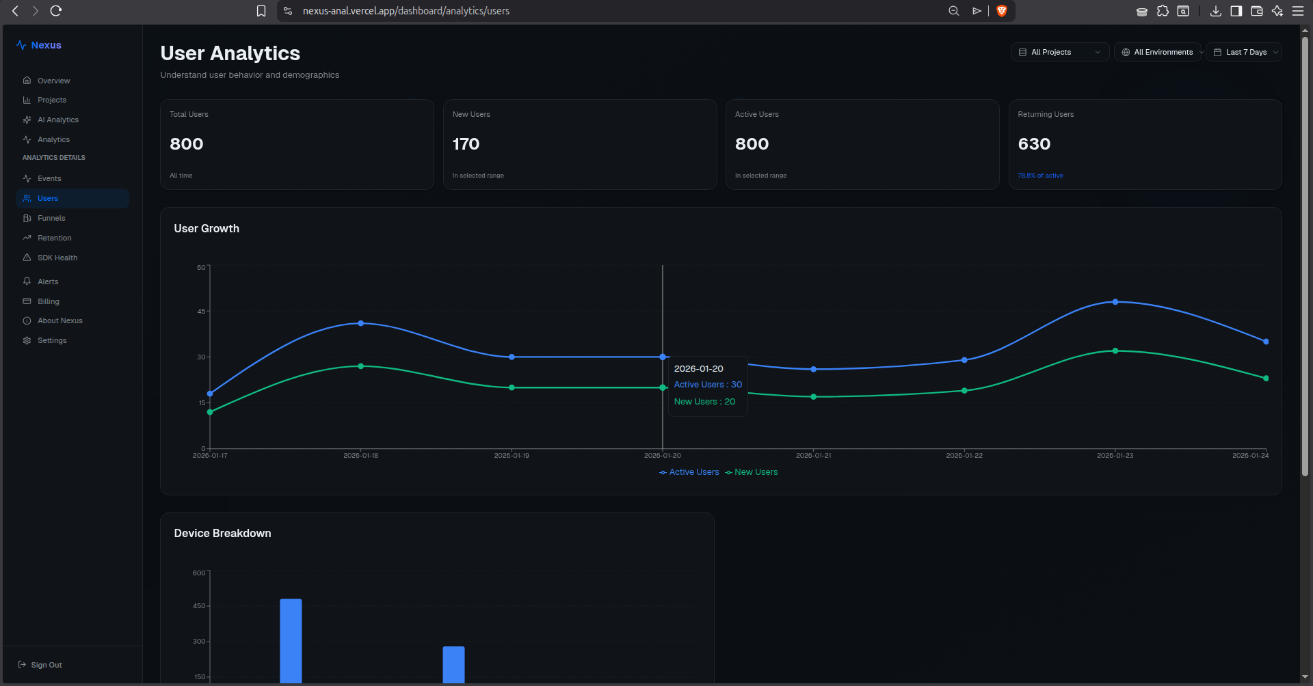Open the Brave Shields lion icon
Screen dimensions: 1313x686
[x=1002, y=11]
